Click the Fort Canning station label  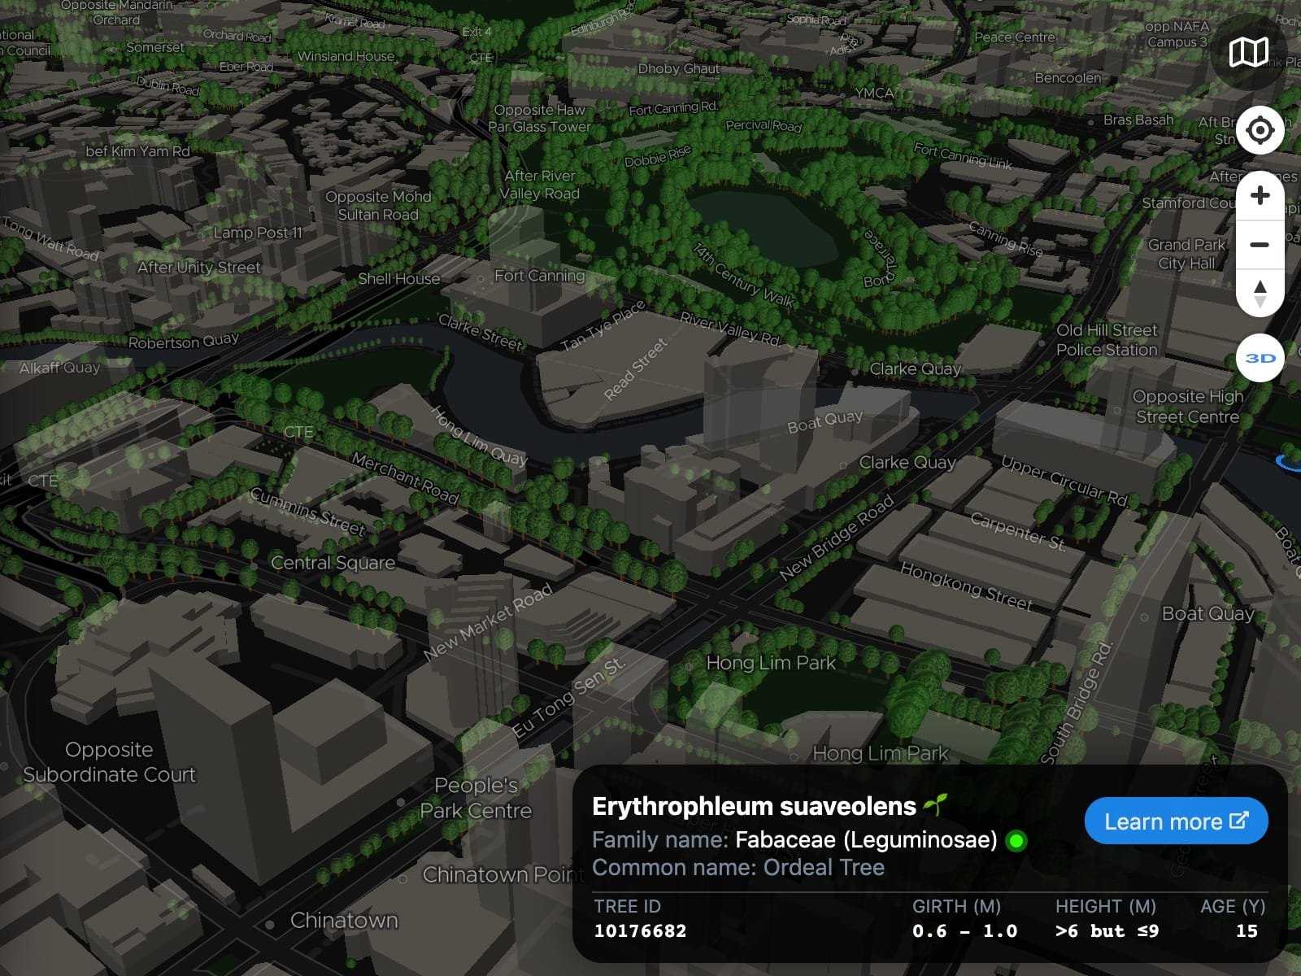pos(539,276)
